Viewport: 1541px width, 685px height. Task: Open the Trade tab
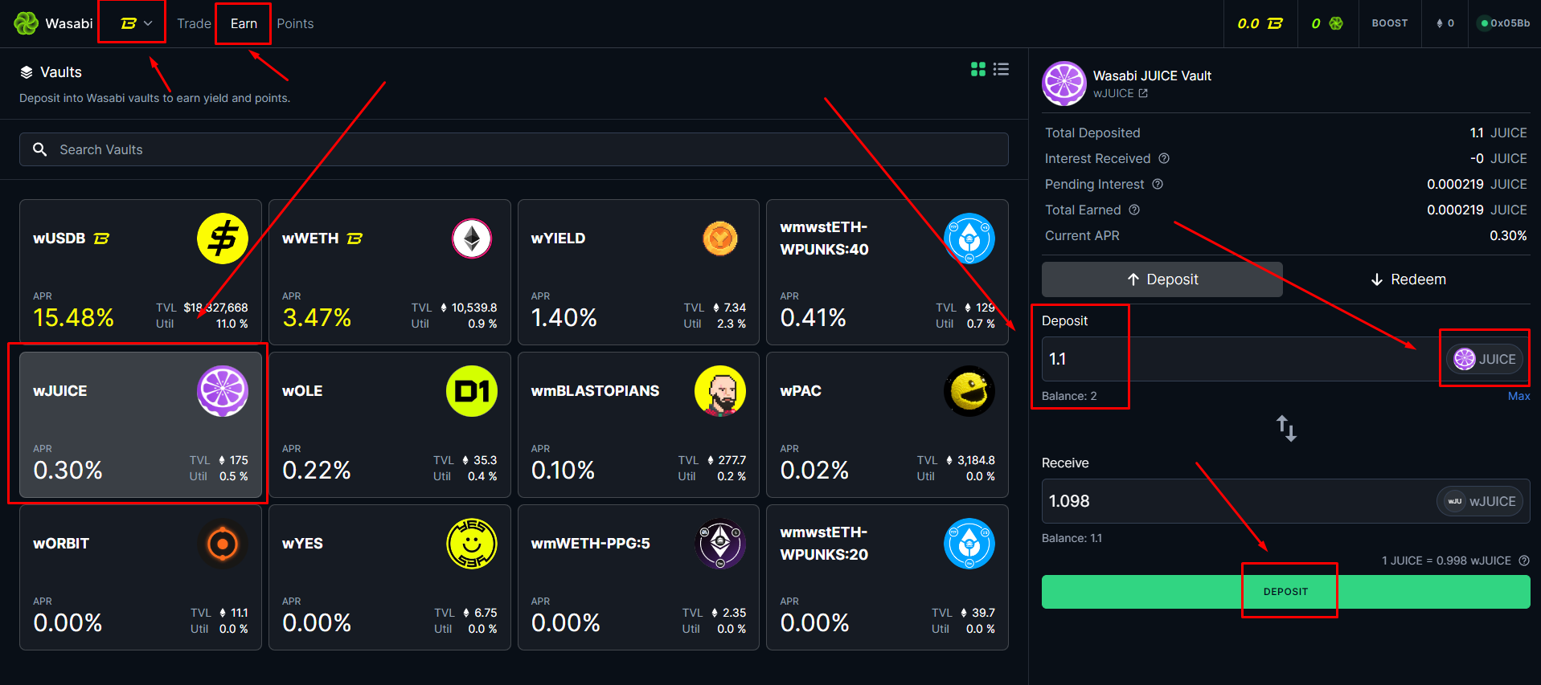click(194, 23)
